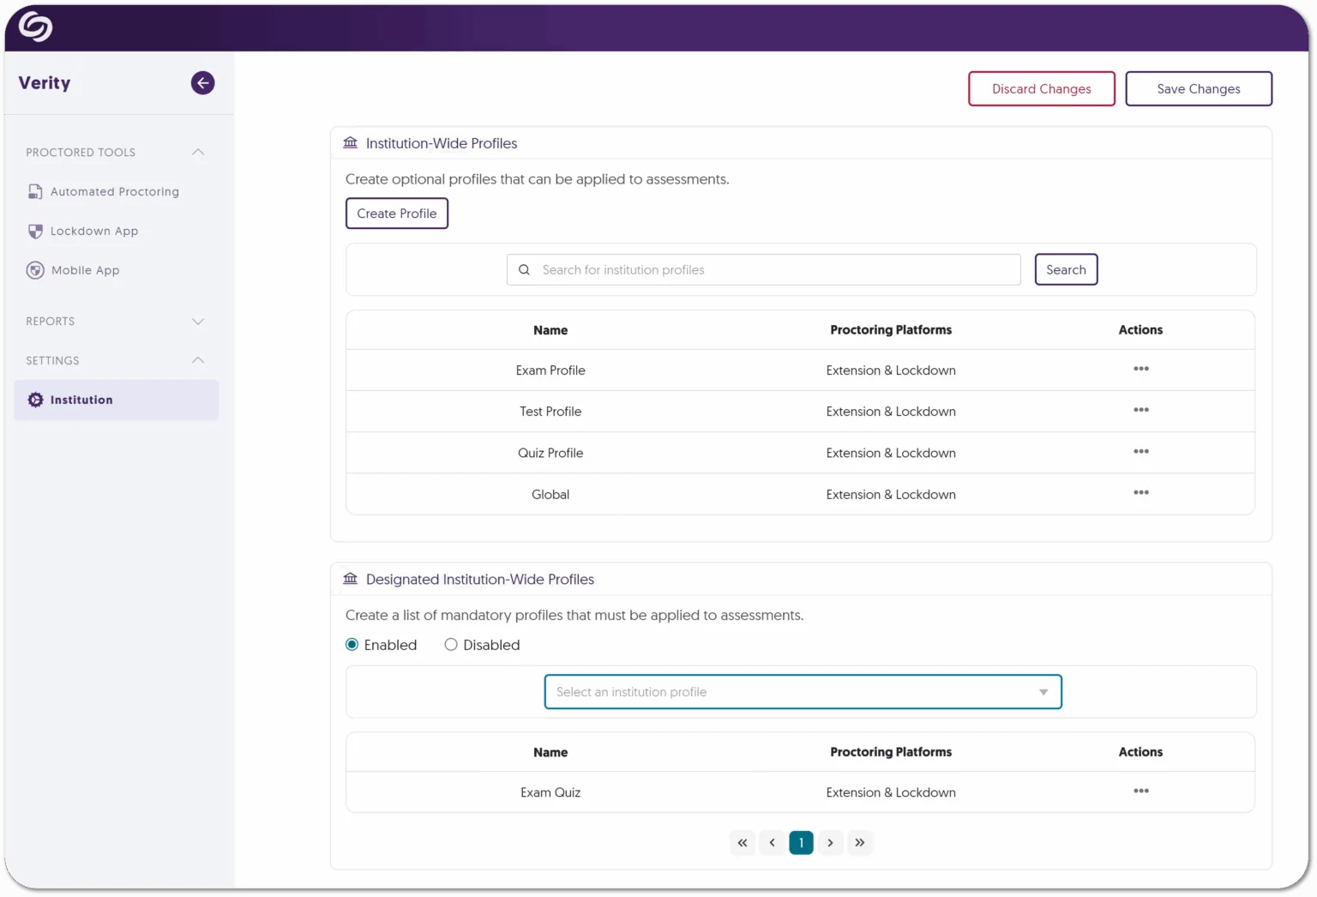Select the Disabled radio button
This screenshot has height=897, width=1317.
click(451, 644)
